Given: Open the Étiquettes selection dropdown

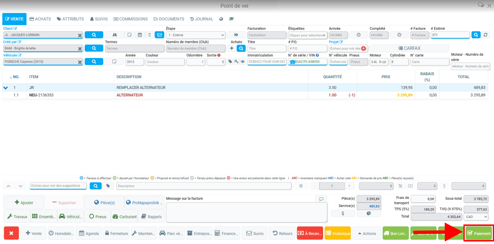Looking at the screenshot, I should point(308,35).
